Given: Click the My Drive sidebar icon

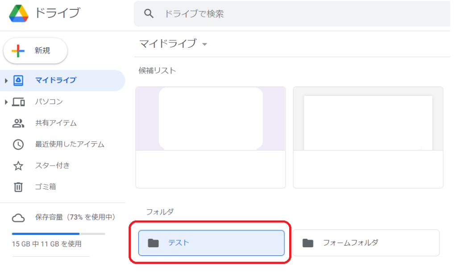Looking at the screenshot, I should point(18,80).
